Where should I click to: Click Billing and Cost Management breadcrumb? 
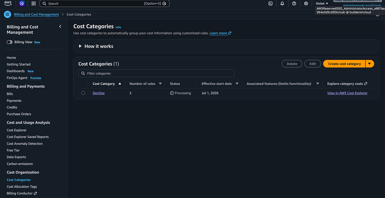click(x=36, y=14)
